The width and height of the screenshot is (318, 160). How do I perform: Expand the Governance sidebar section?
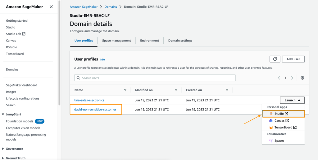pyautogui.click(x=3, y=149)
